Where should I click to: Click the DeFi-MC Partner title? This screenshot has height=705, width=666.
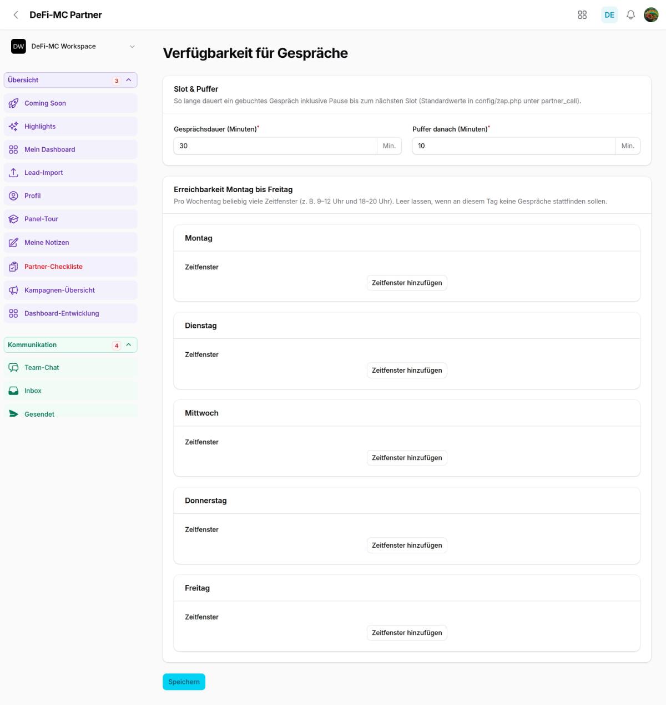[x=65, y=15]
